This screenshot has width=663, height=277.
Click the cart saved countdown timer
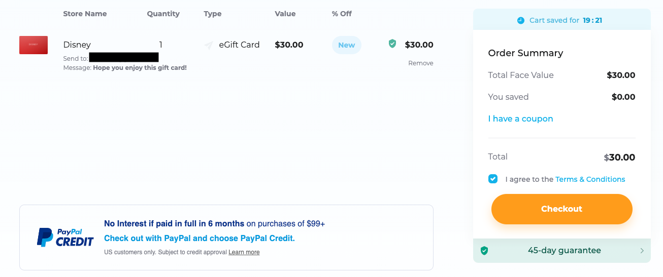click(x=592, y=20)
